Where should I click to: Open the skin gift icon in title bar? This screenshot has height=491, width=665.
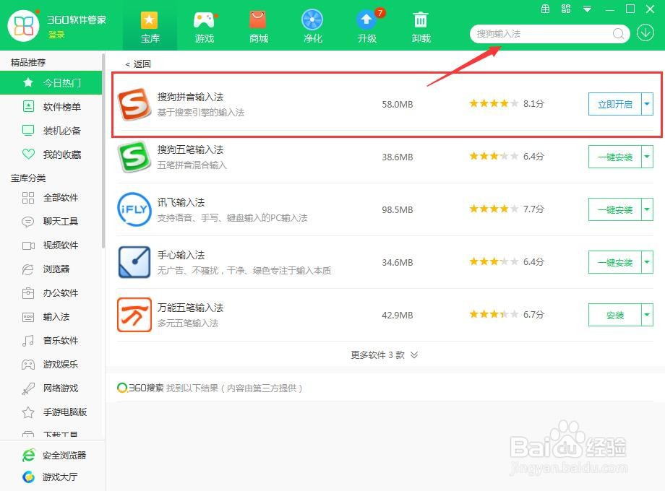546,9
